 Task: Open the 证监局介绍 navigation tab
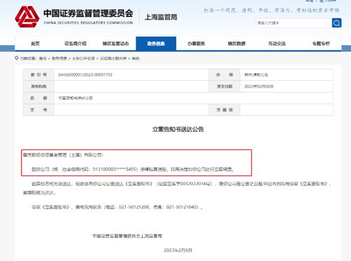click(x=75, y=43)
